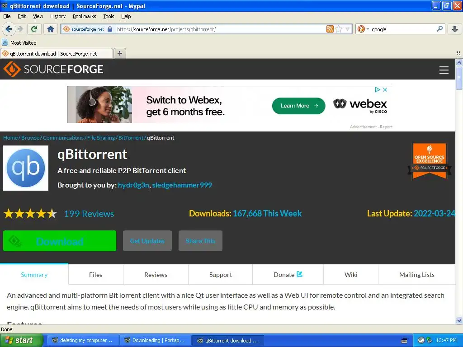Switch to deleting my computer taskbar window
Screen dimensions: 463x347
pos(84,340)
